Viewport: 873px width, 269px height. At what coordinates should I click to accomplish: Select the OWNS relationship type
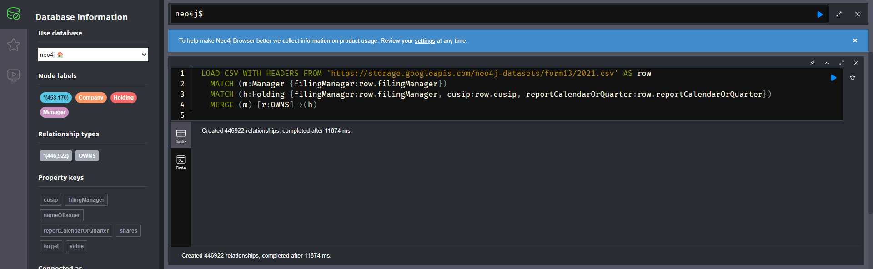click(x=87, y=156)
